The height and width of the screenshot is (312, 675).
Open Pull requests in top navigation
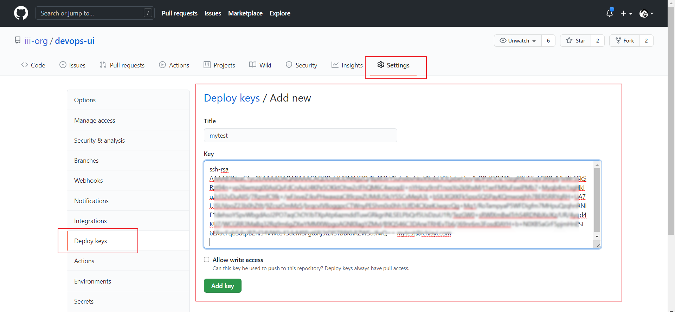click(180, 13)
